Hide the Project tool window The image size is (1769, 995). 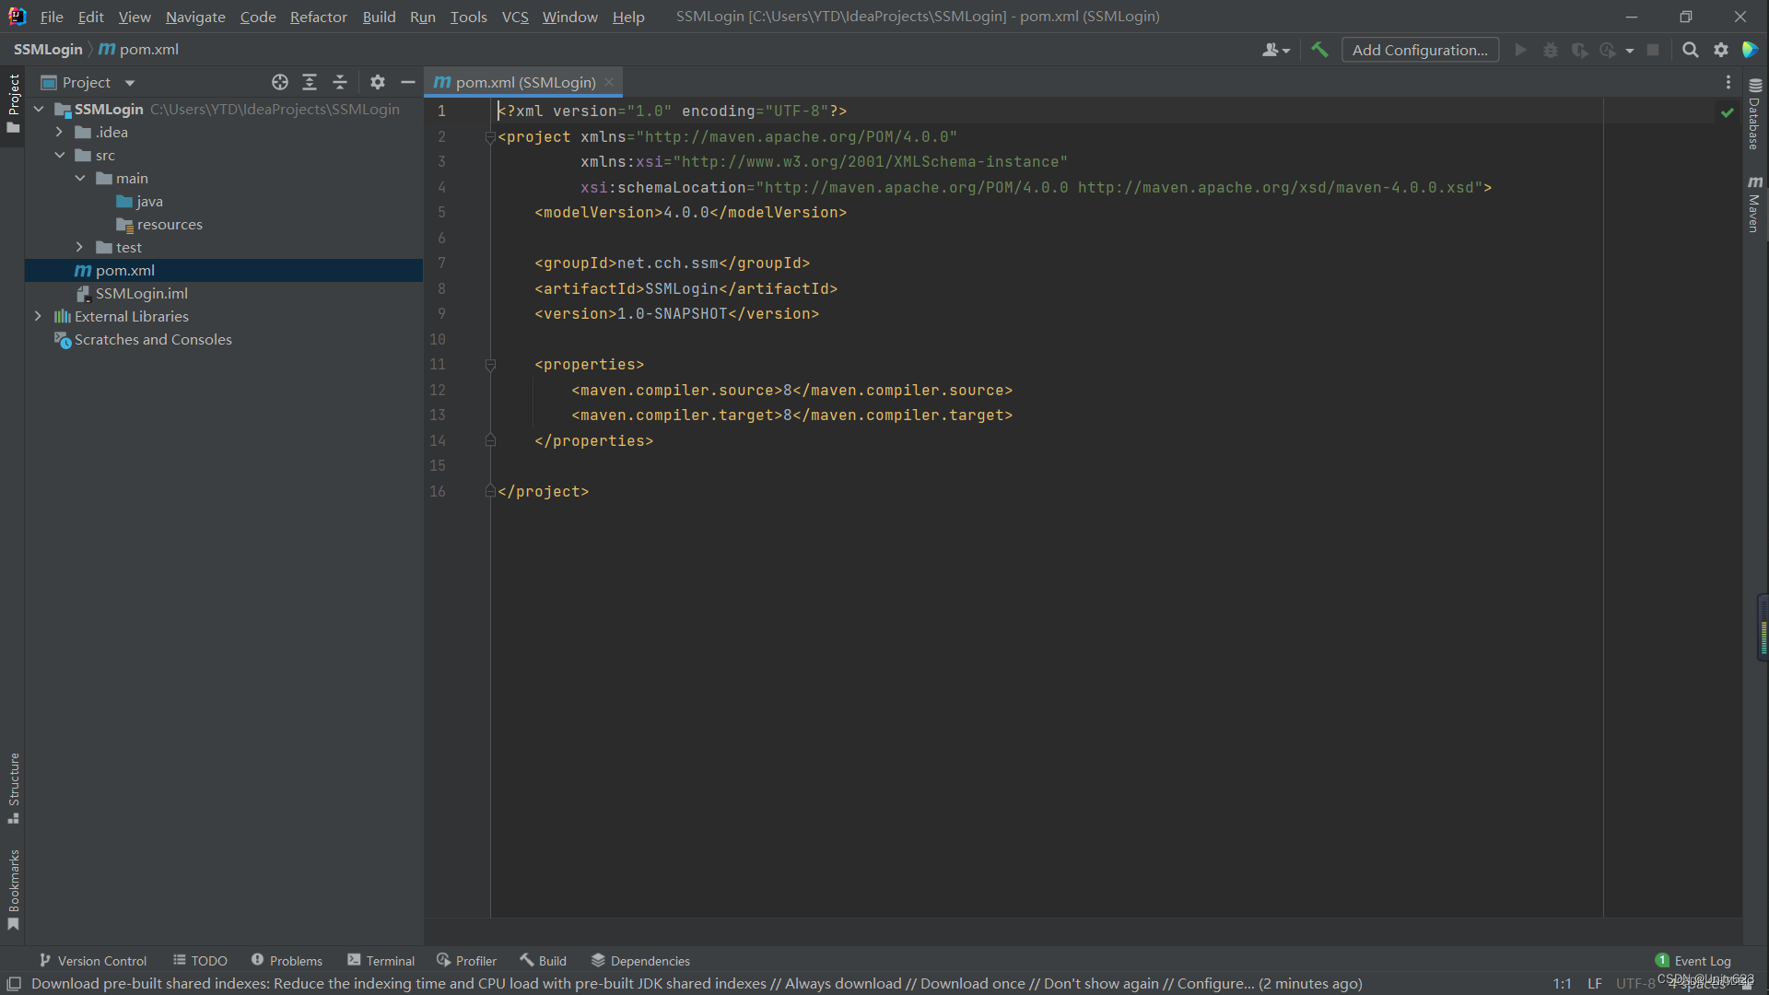pyautogui.click(x=408, y=82)
